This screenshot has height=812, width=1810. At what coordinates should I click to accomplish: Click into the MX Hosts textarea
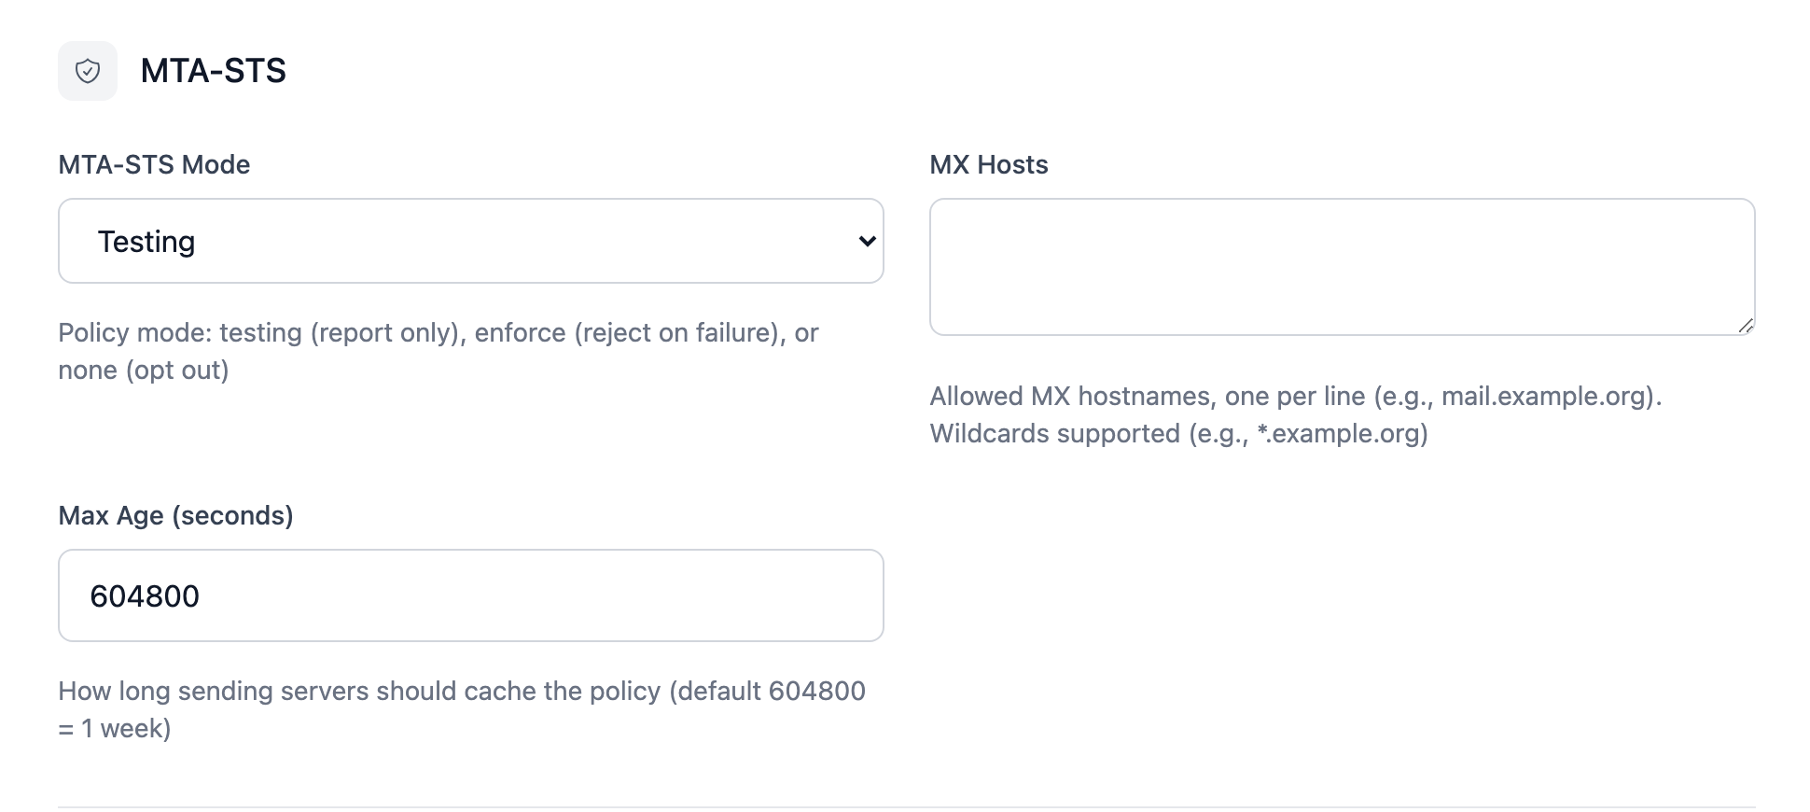click(x=1343, y=267)
